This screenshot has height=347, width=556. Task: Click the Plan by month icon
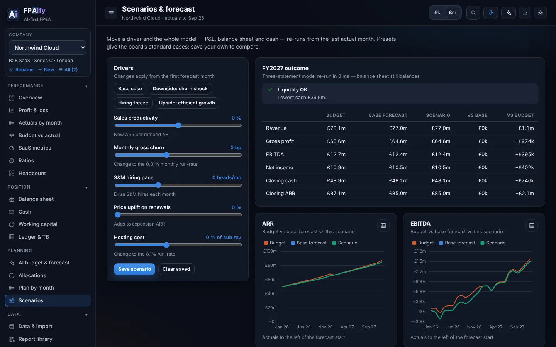click(12, 288)
